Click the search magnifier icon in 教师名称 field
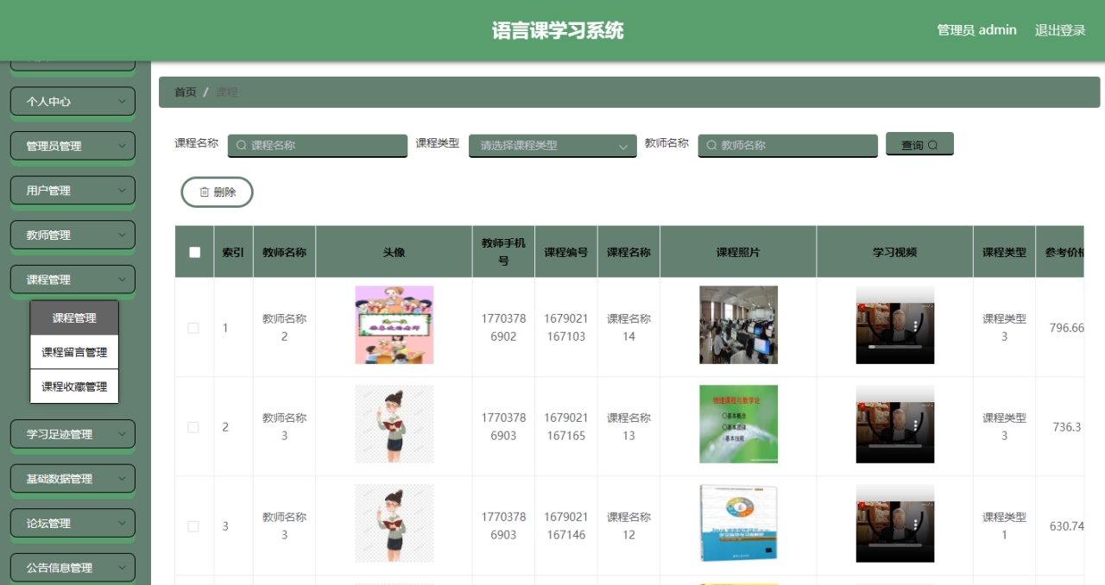This screenshot has width=1105, height=585. (712, 146)
